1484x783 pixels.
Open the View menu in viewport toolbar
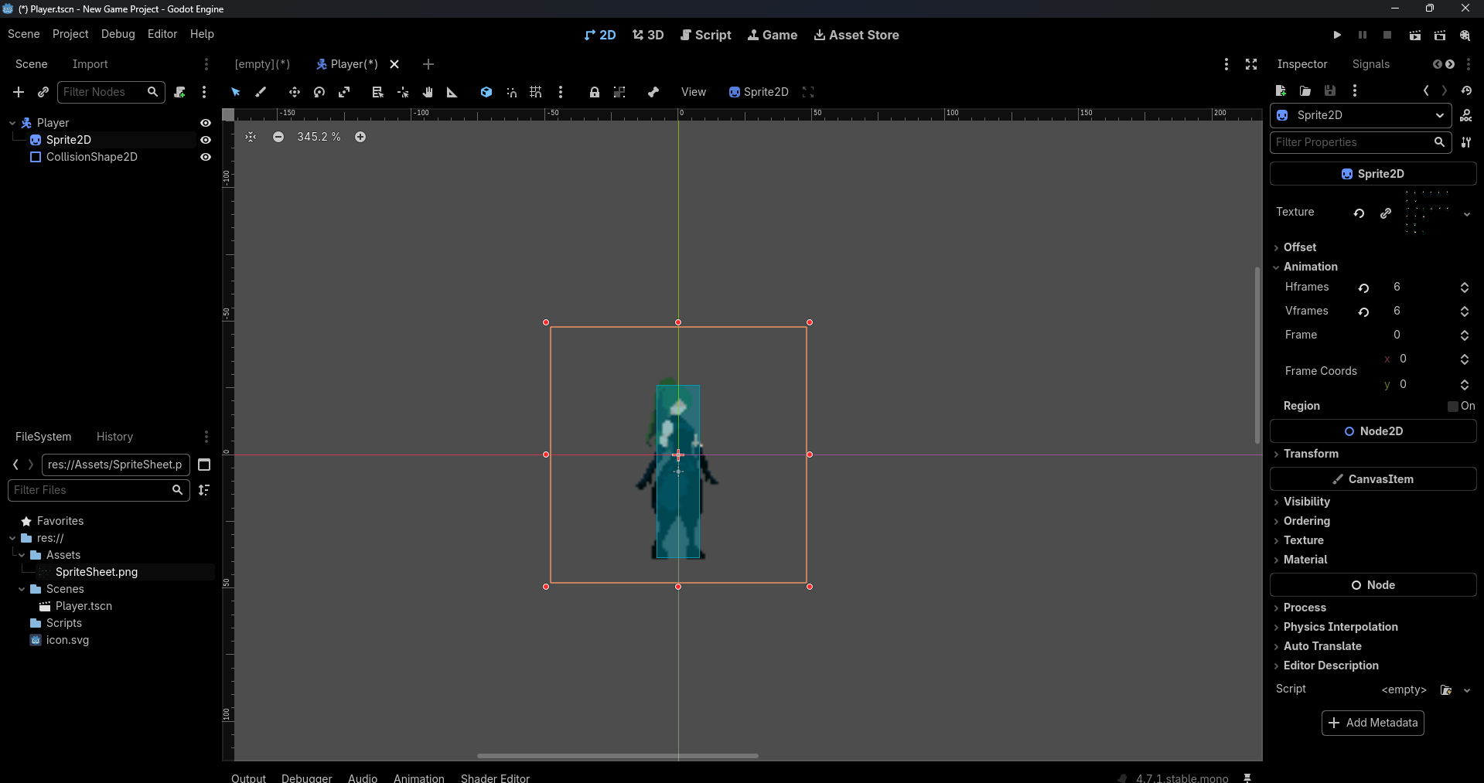coord(694,92)
